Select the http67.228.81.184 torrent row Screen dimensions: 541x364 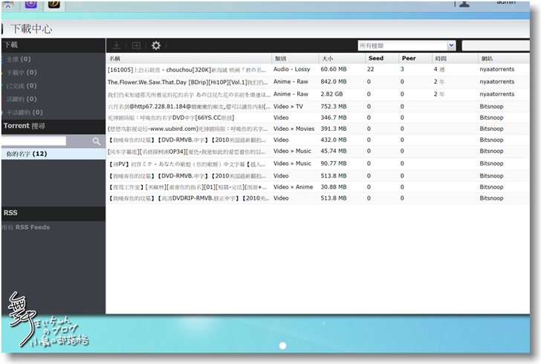(318, 107)
